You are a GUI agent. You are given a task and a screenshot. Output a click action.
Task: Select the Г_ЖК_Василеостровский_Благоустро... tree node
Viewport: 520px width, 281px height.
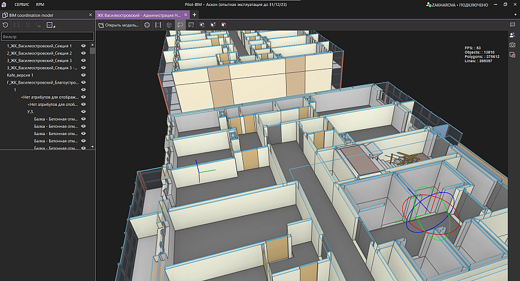coord(42,83)
